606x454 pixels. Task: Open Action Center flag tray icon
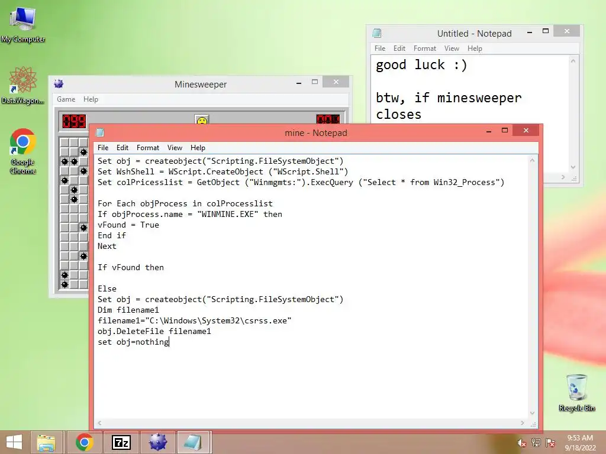point(550,443)
